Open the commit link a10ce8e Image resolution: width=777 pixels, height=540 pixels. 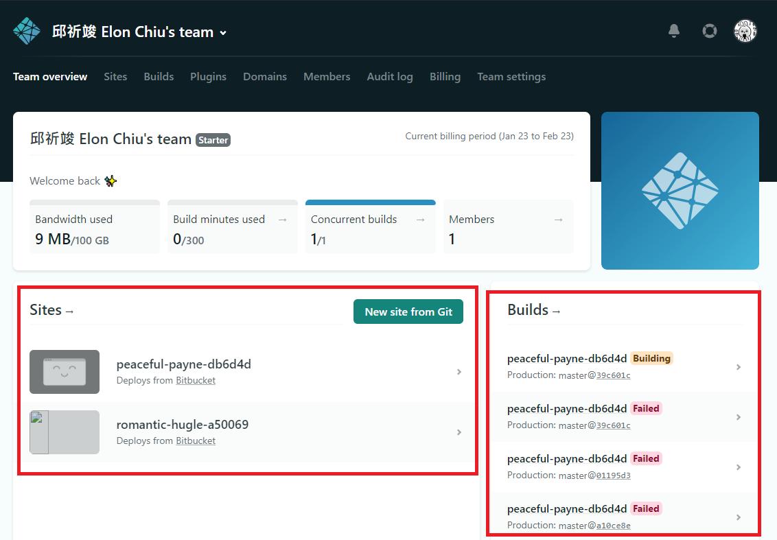pos(614,526)
